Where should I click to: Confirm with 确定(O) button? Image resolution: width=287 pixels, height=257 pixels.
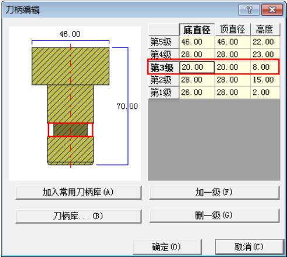point(167,247)
